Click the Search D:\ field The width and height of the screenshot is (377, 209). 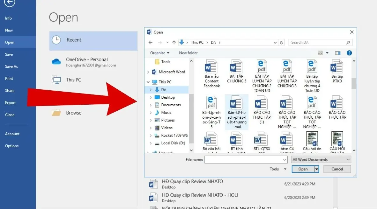pos(321,42)
